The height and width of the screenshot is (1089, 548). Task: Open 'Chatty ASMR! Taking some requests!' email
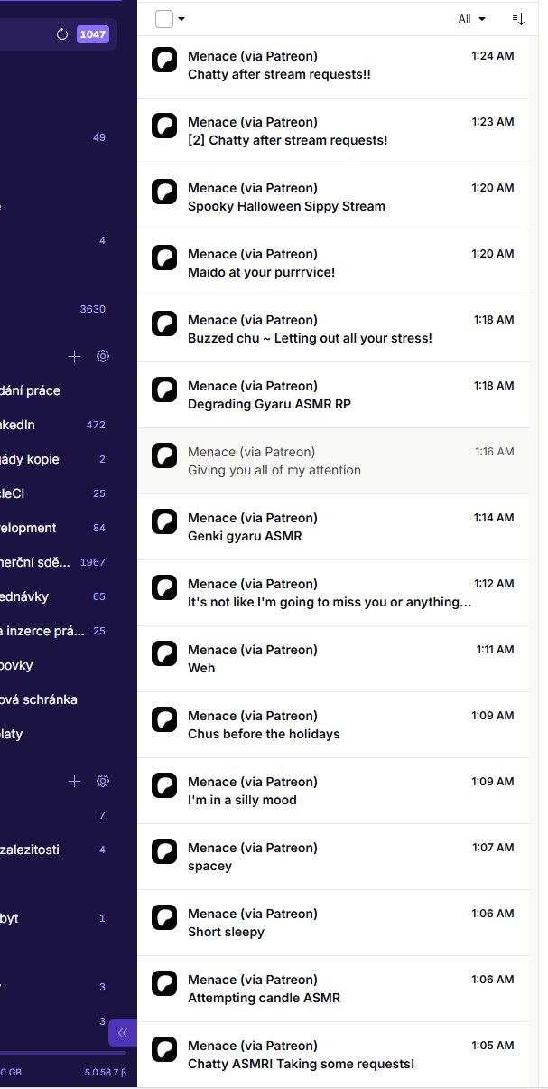[301, 1064]
